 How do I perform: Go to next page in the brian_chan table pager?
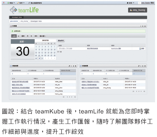click(72, 97)
